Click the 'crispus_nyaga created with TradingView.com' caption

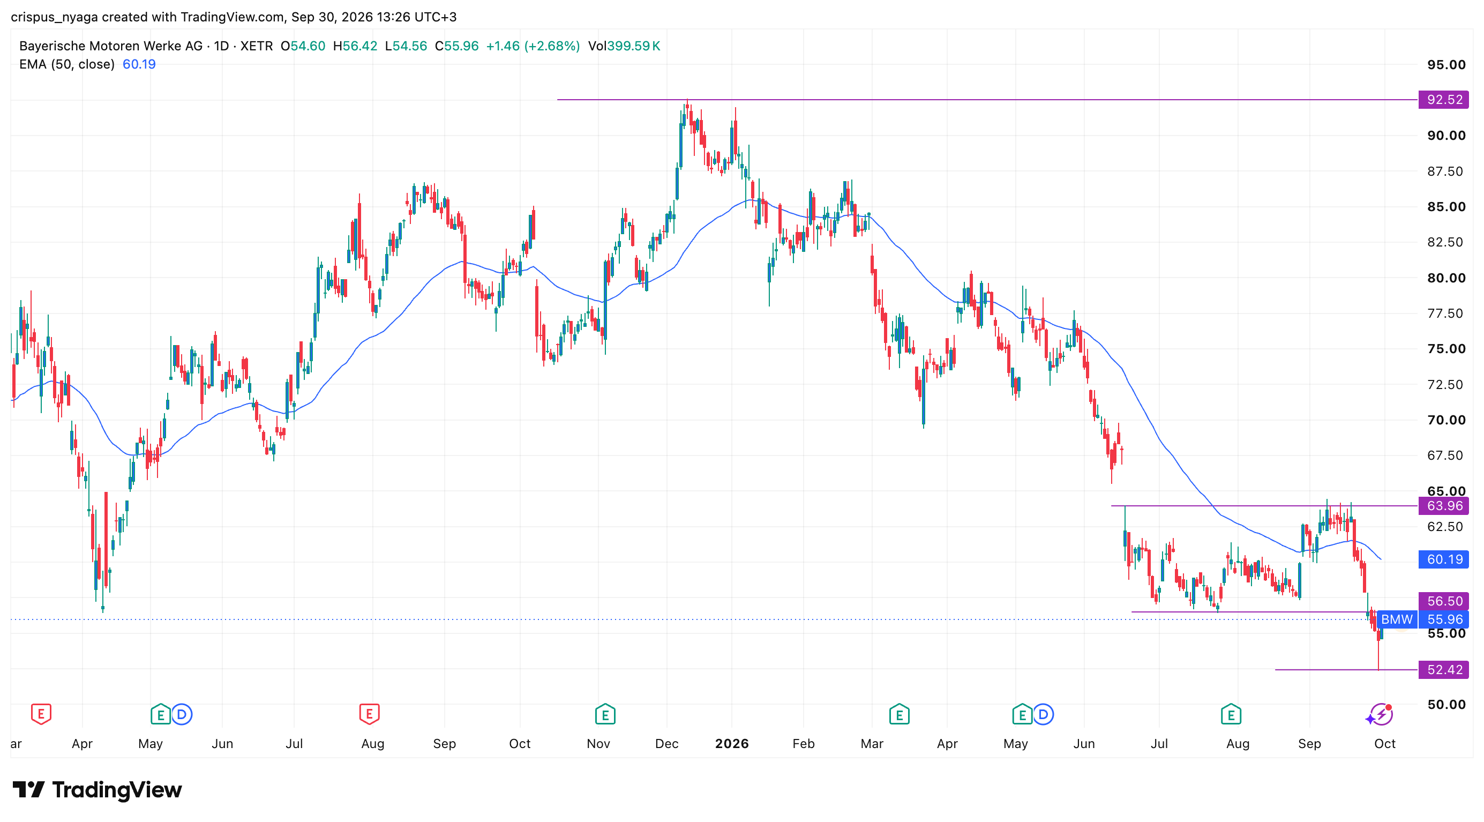click(x=147, y=17)
